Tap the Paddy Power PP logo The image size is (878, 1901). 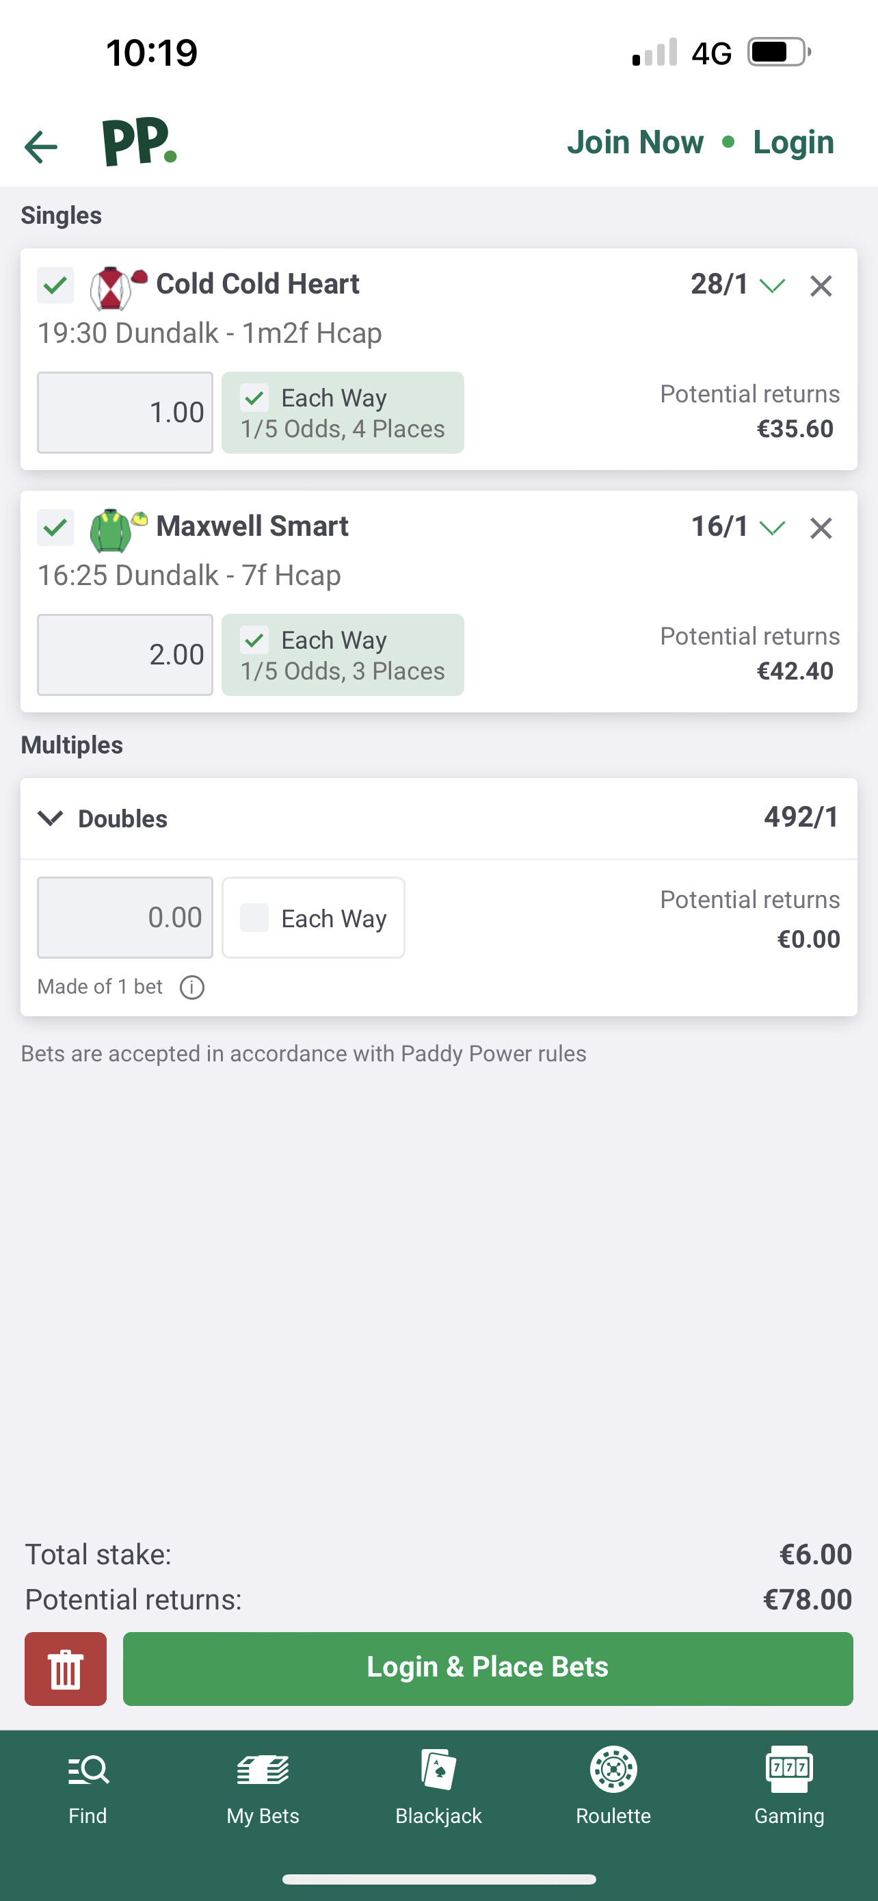(x=139, y=142)
